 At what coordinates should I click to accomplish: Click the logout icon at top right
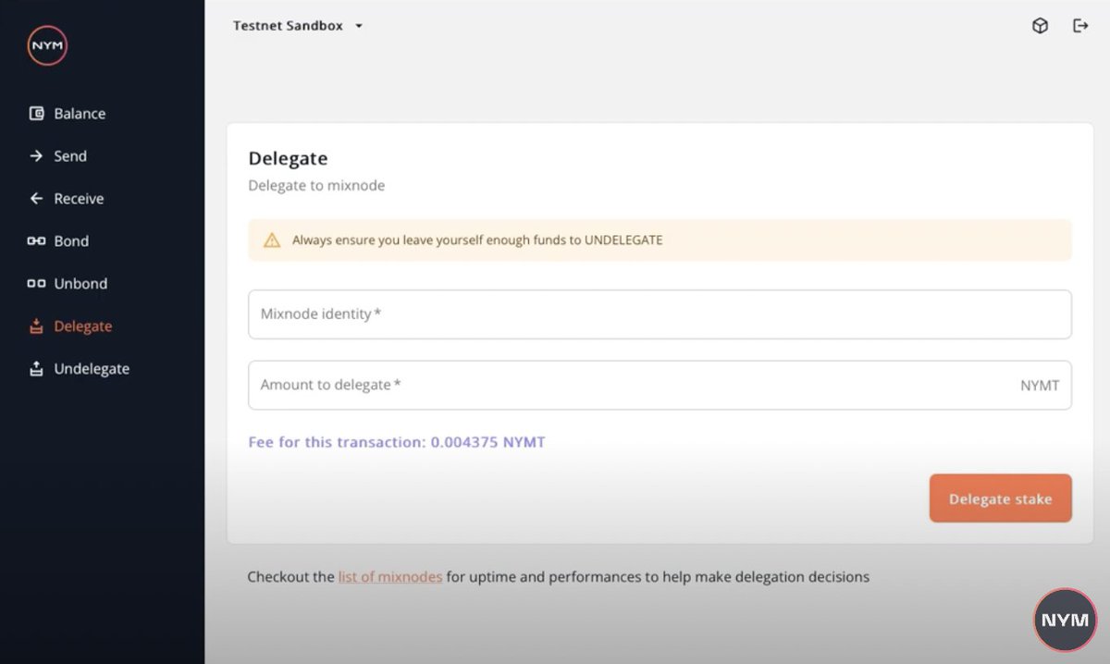click(1080, 26)
